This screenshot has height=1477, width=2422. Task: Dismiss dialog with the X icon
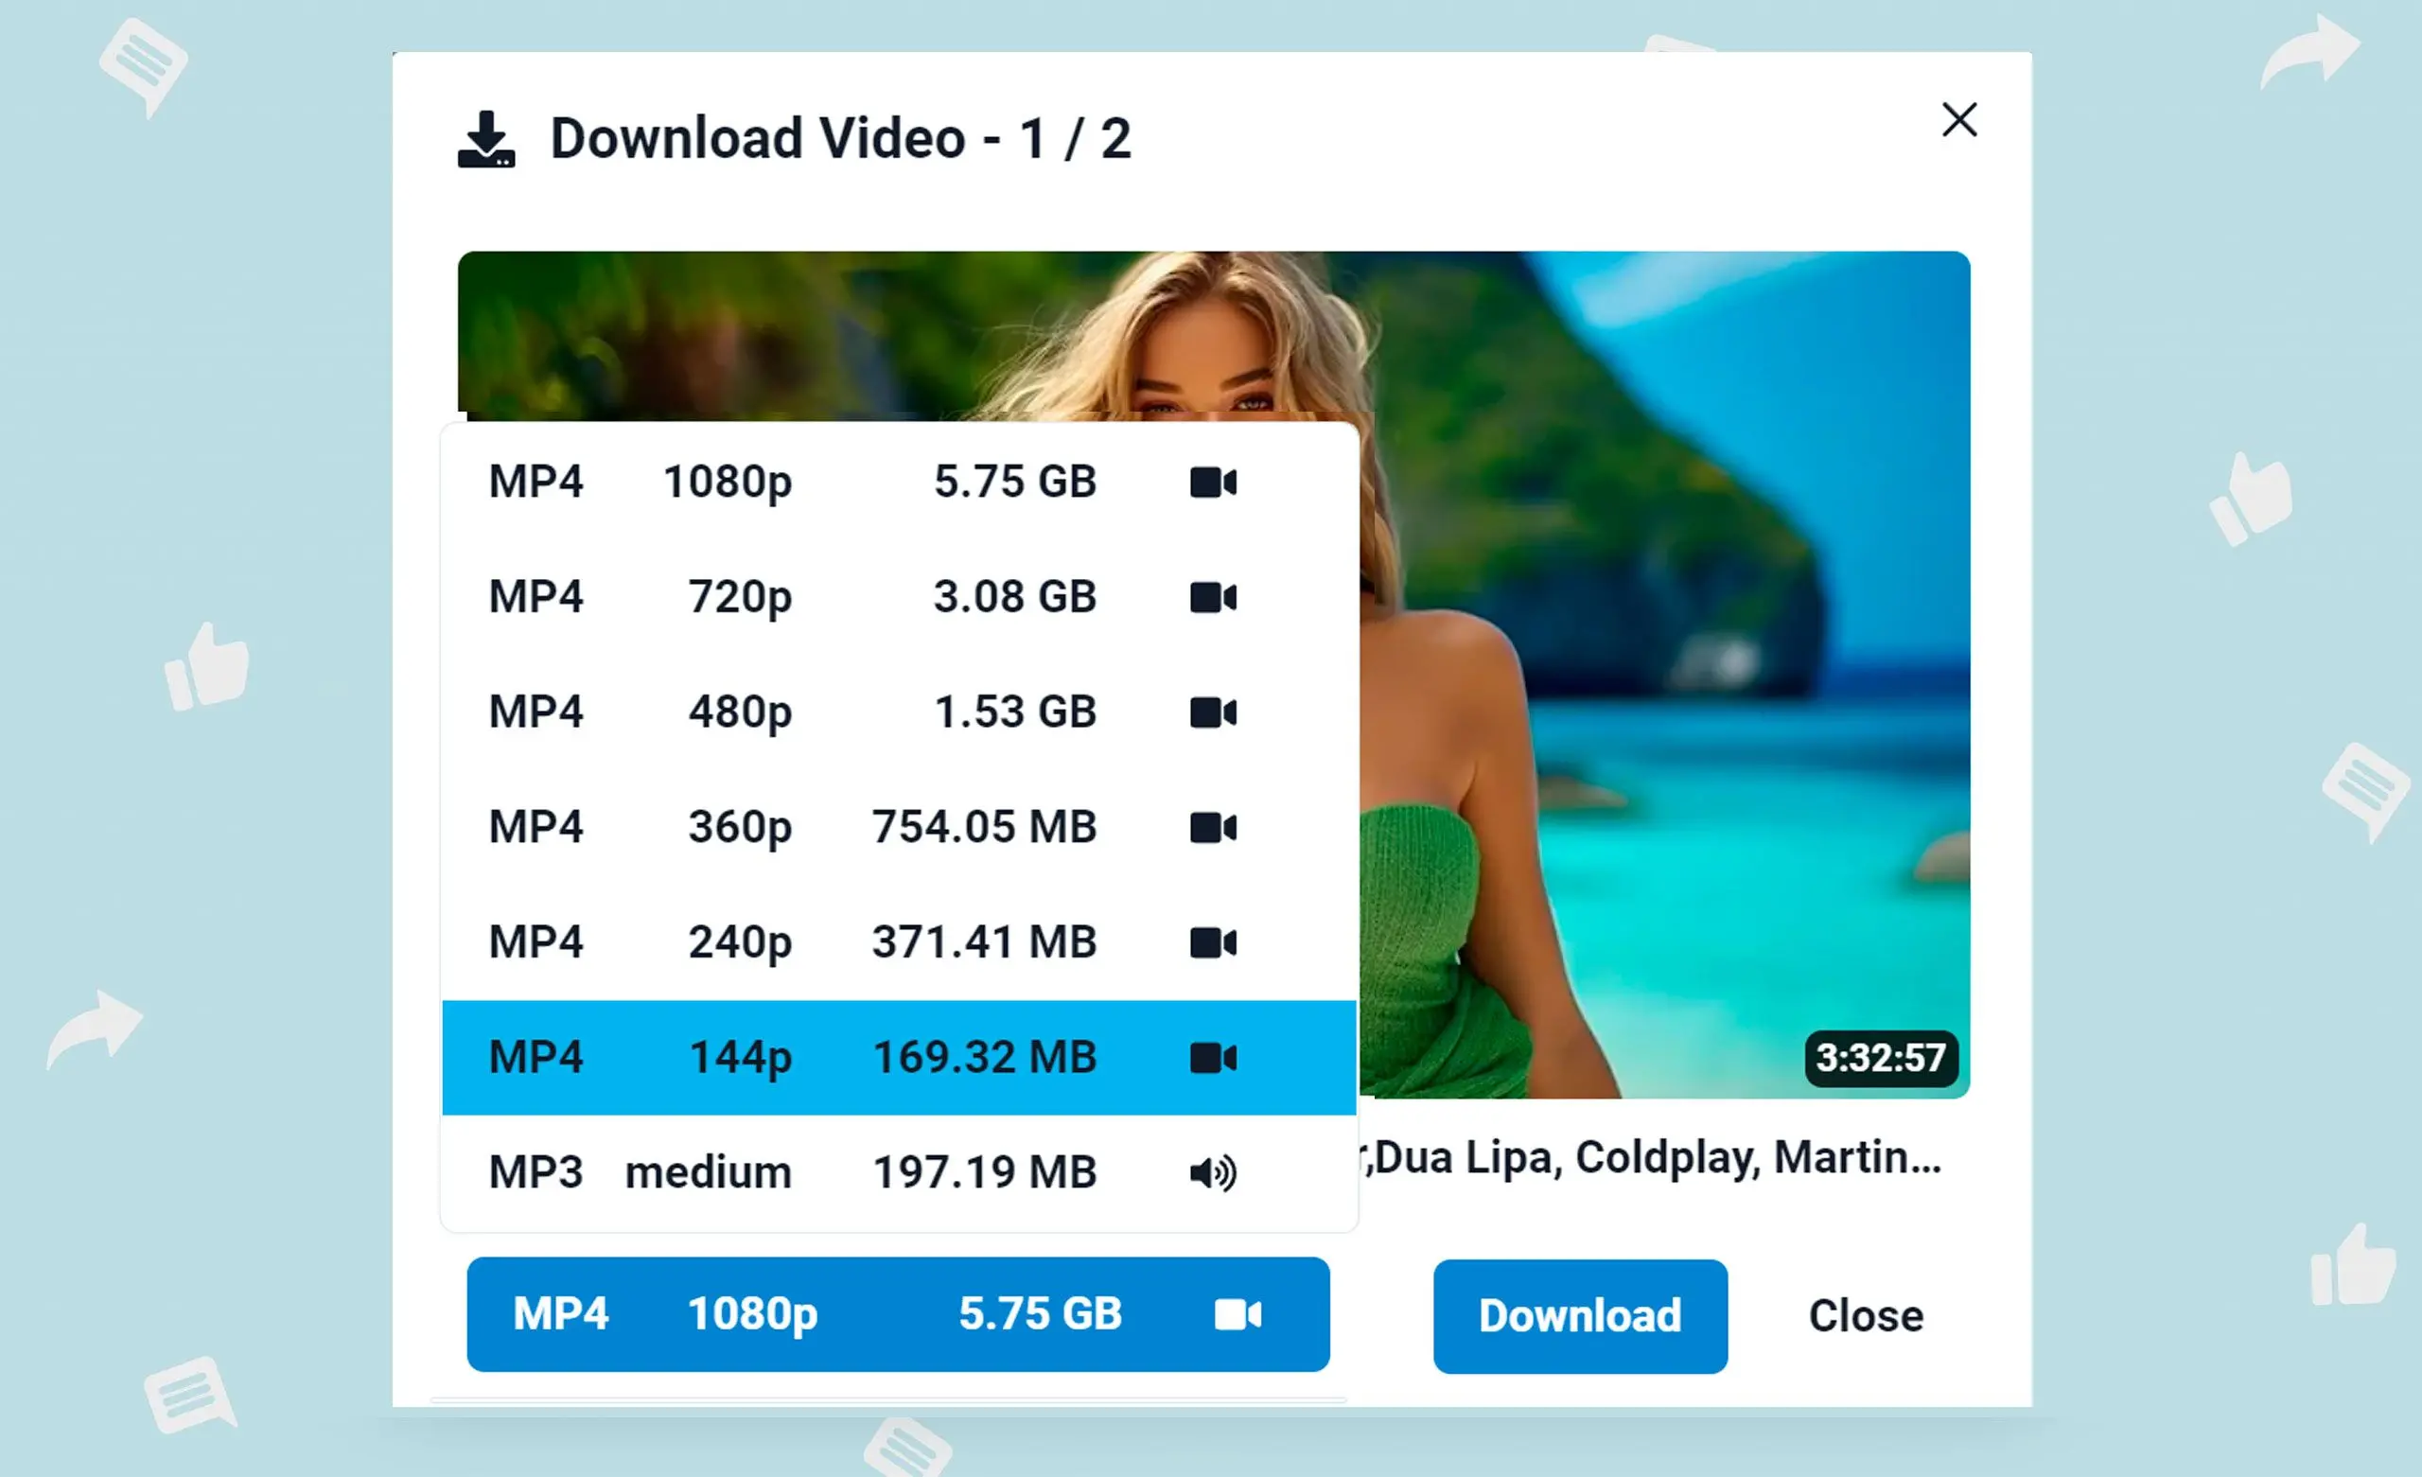[1959, 120]
